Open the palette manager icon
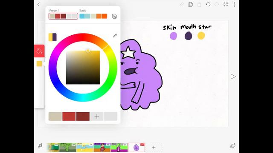 point(114,16)
